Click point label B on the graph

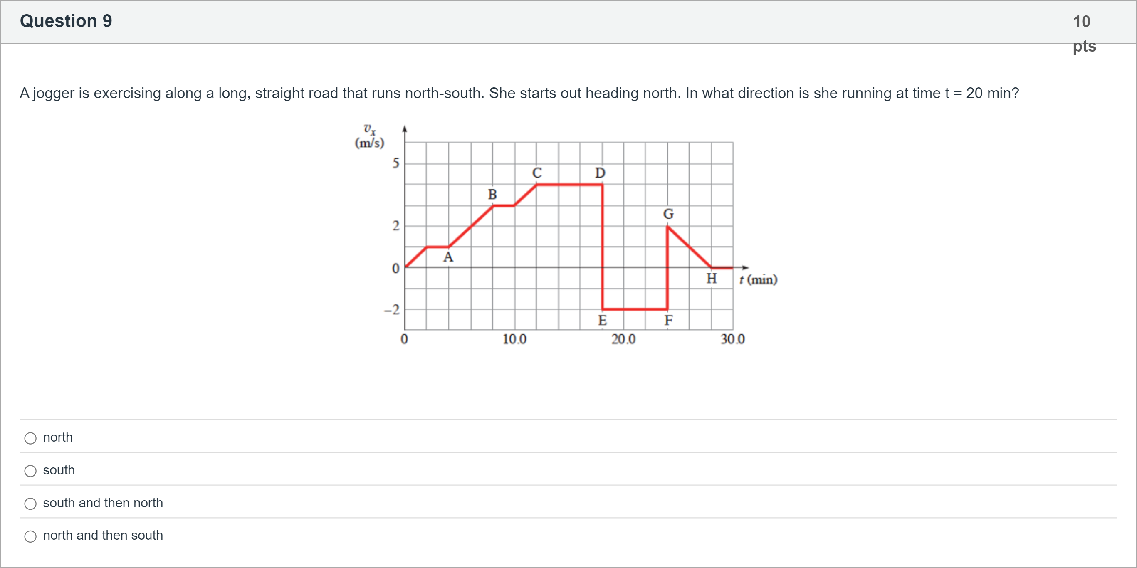tap(492, 194)
